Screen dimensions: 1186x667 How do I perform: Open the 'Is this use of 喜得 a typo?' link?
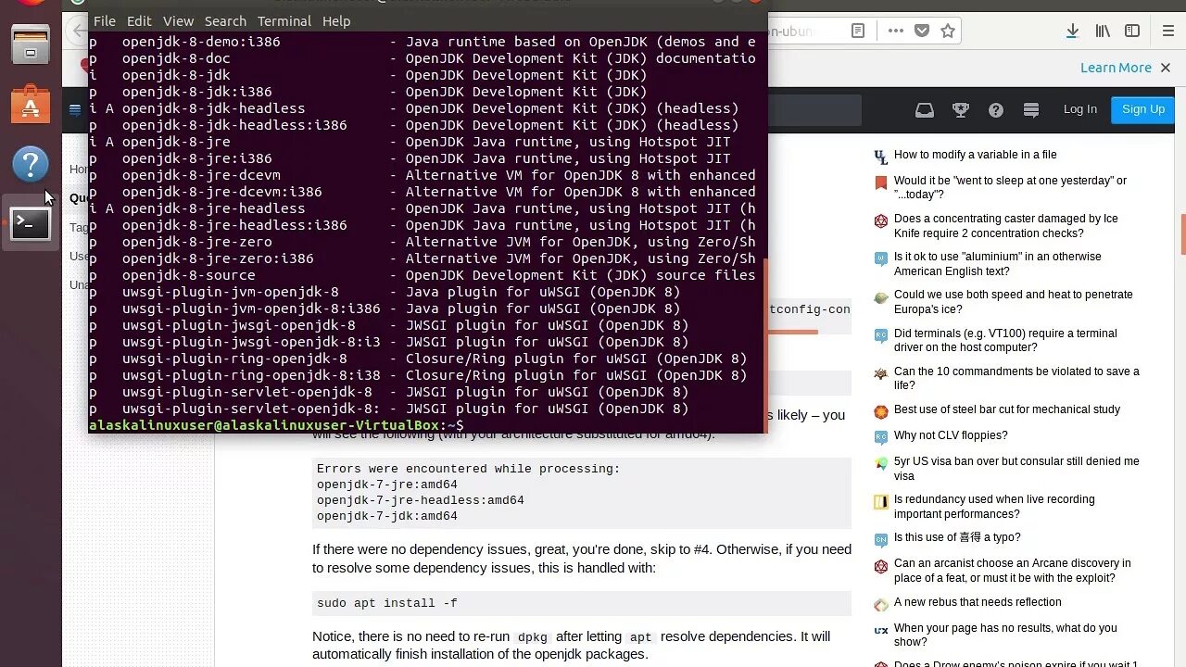957,537
